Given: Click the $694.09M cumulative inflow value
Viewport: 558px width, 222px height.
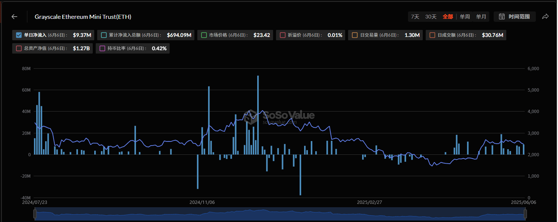Looking at the screenshot, I should point(179,35).
